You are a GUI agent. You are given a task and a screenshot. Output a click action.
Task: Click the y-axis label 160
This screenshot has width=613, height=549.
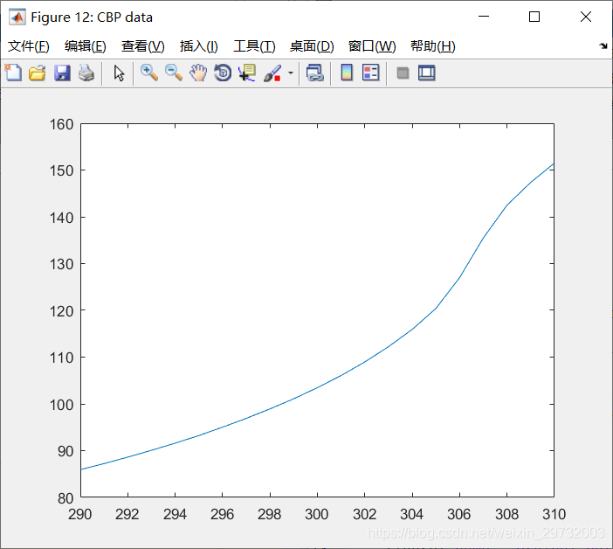[x=61, y=124]
